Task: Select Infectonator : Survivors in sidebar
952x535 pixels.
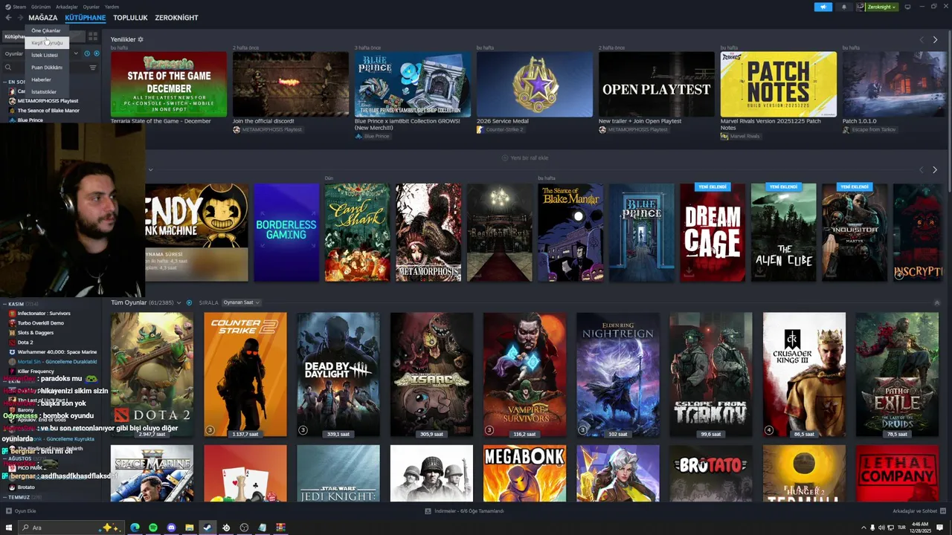Action: [x=44, y=314]
